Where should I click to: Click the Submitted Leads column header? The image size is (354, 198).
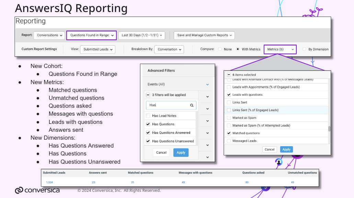[x=54, y=173]
